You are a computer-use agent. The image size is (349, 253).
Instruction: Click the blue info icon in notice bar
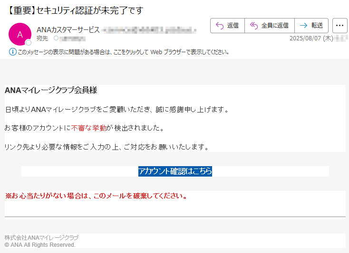[12, 52]
